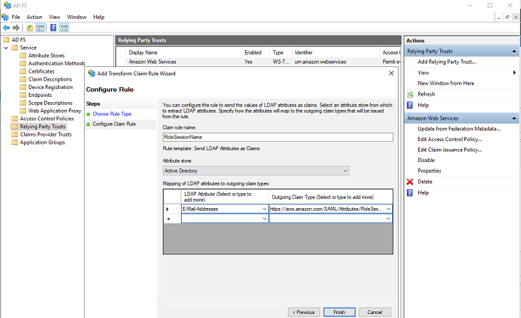Screen dimensions: 521x318
Task: Select the Scope Descriptions tree item
Action: pos(50,103)
